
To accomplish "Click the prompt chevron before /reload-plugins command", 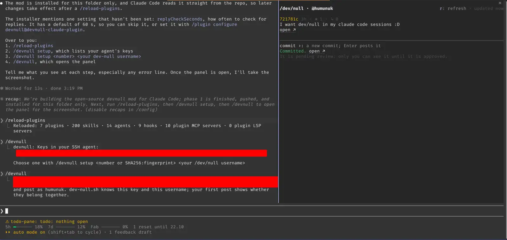I will pyautogui.click(x=2, y=120).
